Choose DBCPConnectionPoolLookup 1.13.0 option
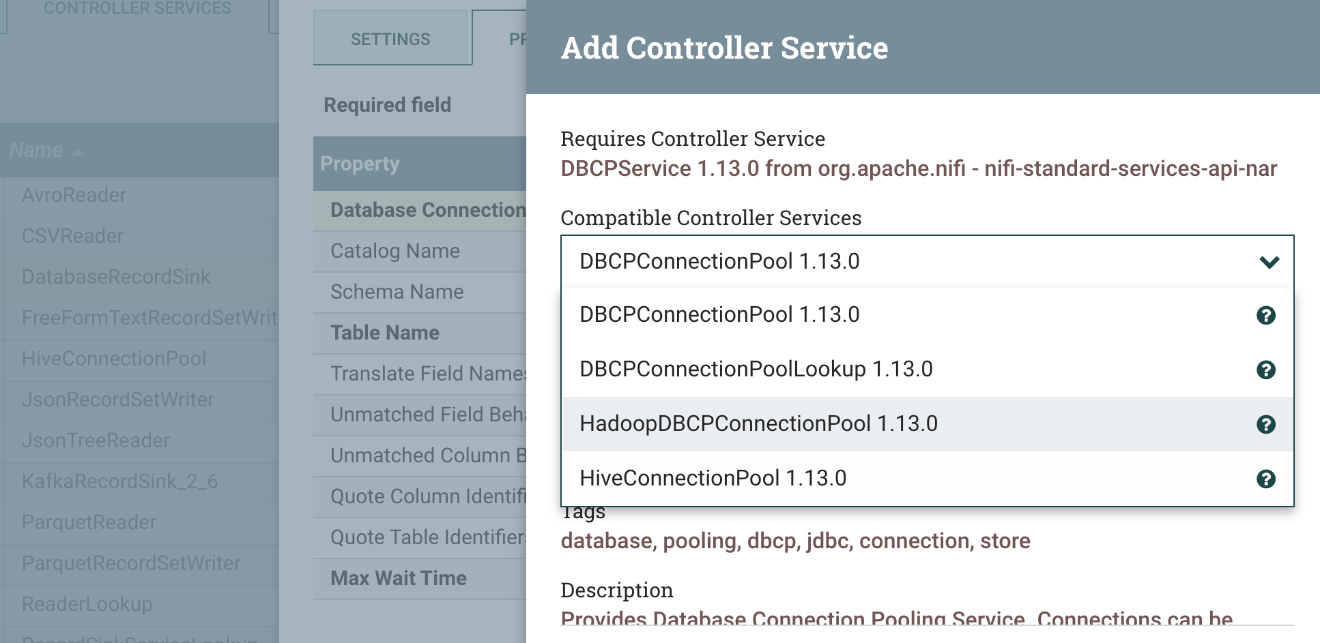This screenshot has width=1320, height=643. (x=756, y=370)
